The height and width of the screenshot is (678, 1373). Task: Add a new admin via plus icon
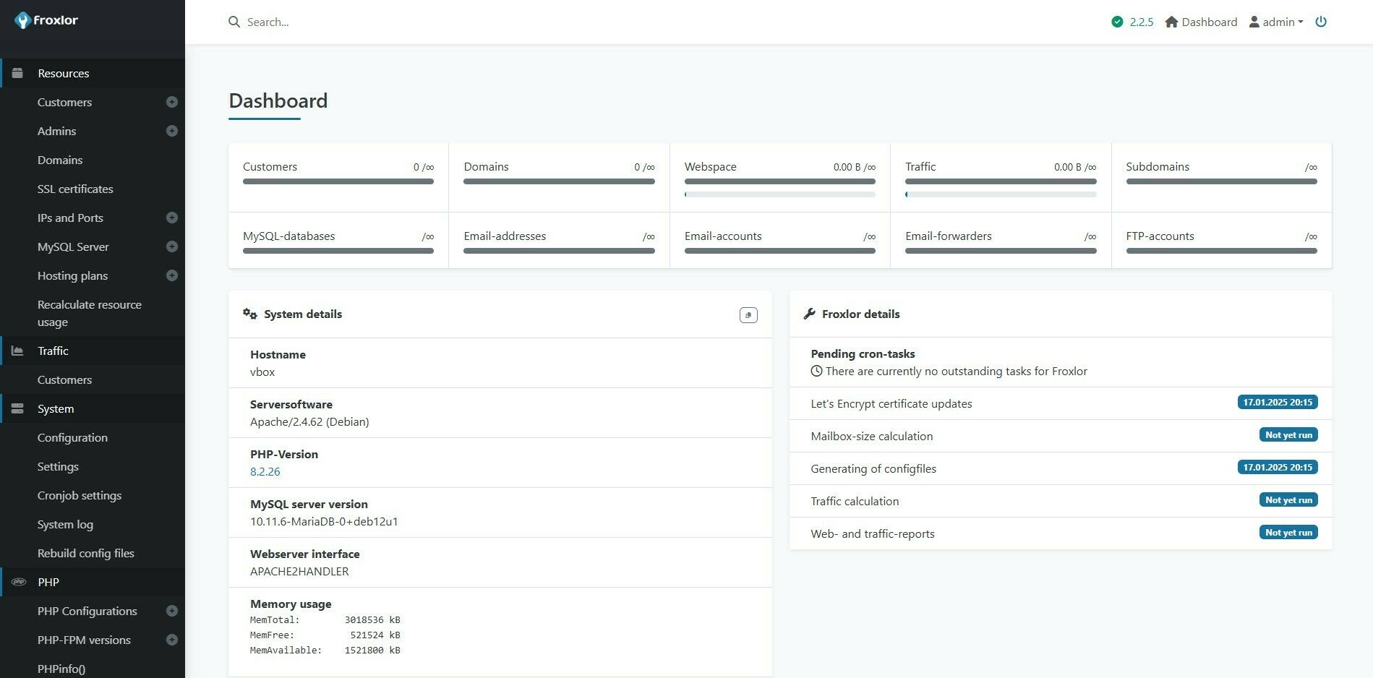pyautogui.click(x=172, y=131)
